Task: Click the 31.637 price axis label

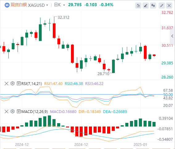Action: click(167, 28)
